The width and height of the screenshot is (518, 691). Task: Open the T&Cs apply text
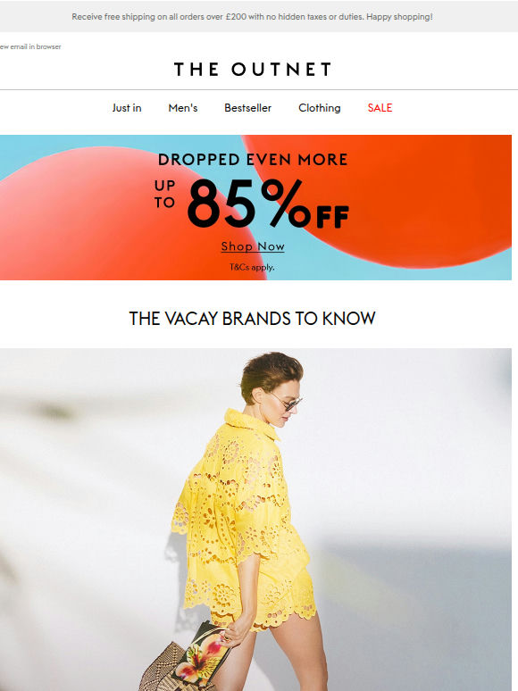point(252,267)
